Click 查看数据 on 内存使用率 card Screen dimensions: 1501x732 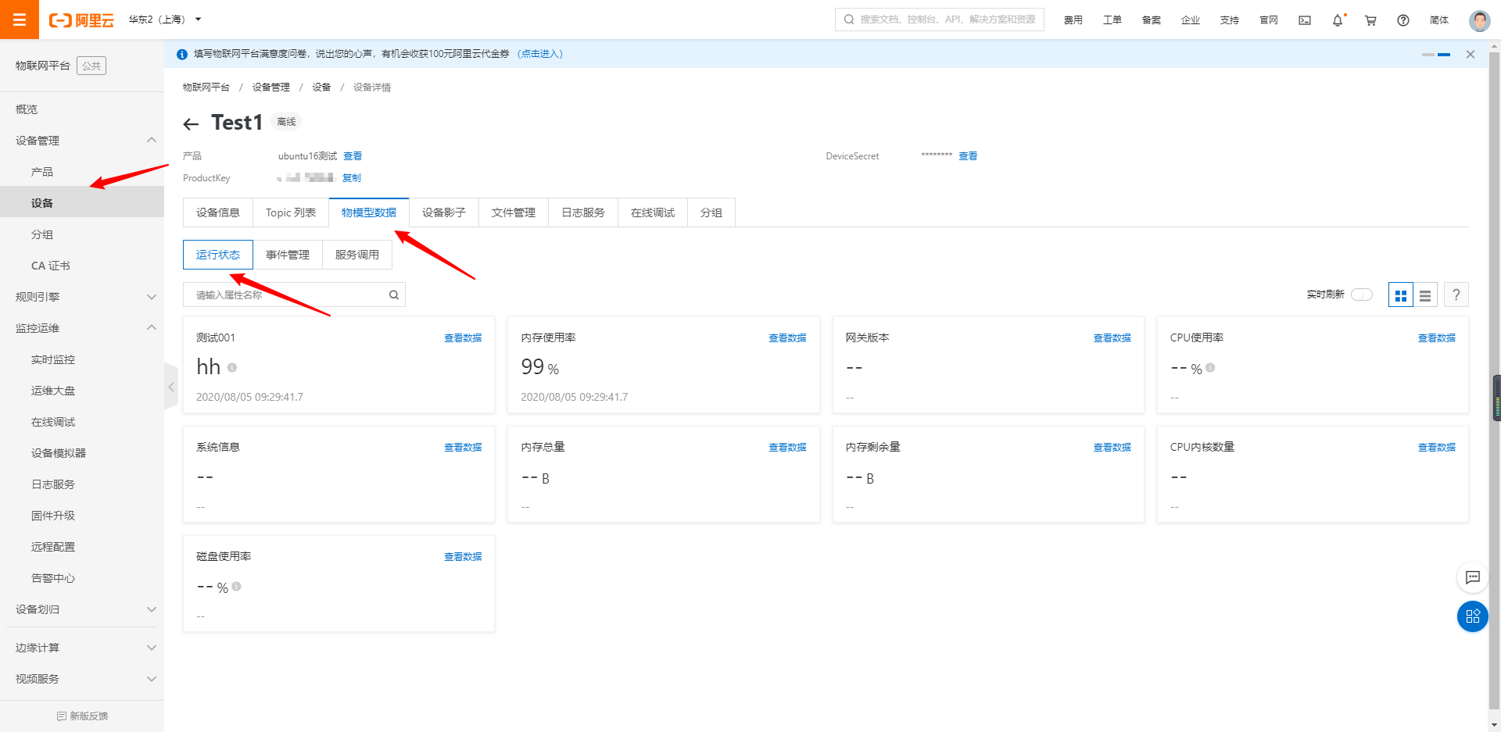coord(787,337)
